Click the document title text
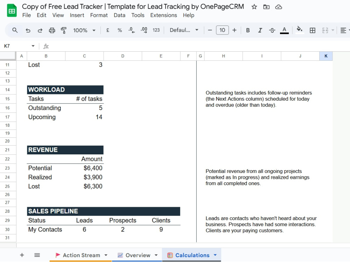 click(x=133, y=6)
